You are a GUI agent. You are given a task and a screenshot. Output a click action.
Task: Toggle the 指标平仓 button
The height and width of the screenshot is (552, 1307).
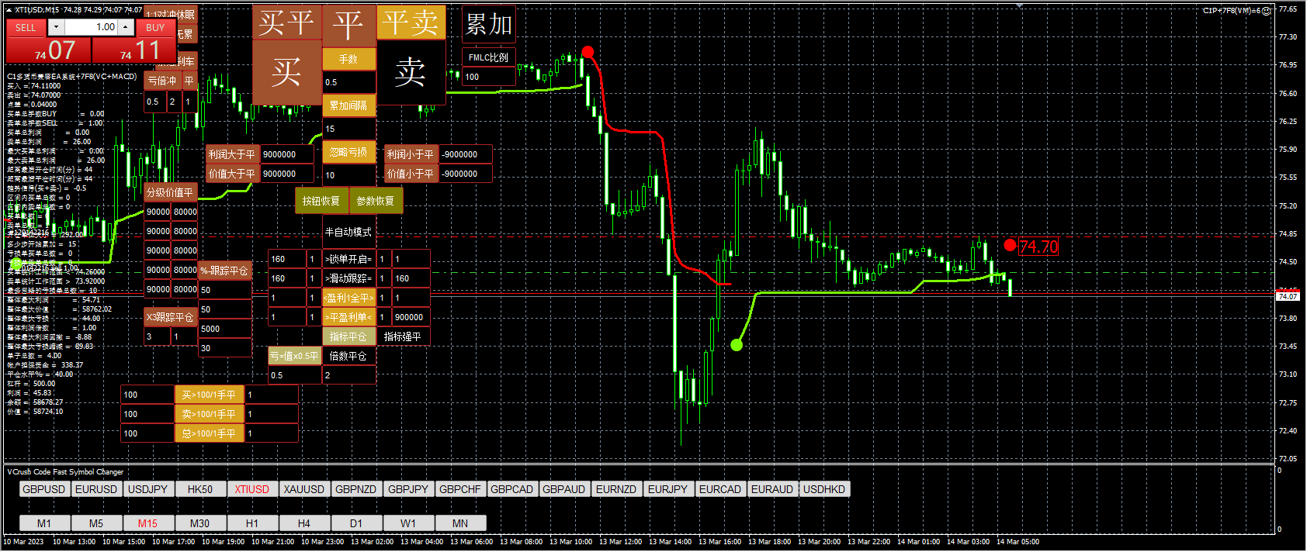tap(348, 336)
